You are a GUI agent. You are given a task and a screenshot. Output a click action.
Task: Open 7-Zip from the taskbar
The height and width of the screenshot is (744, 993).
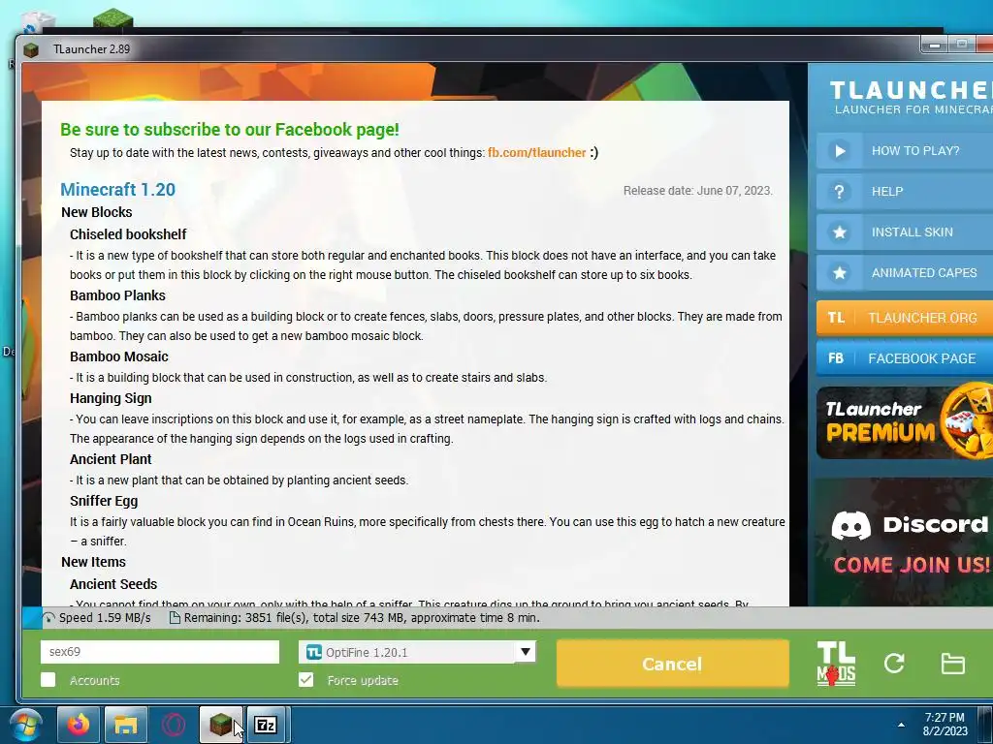(x=266, y=725)
